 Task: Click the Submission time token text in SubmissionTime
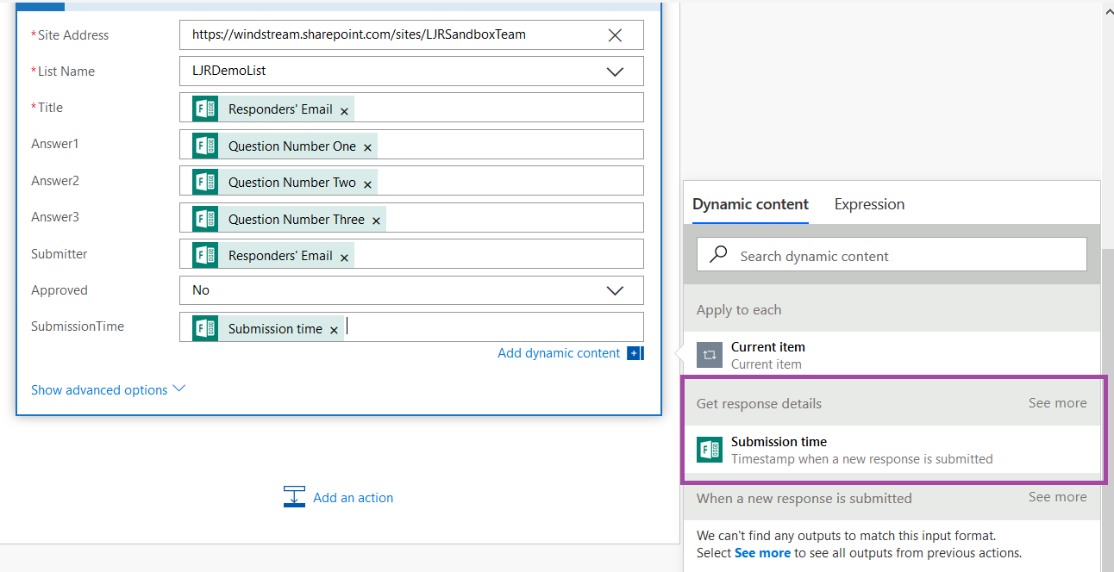(x=275, y=329)
